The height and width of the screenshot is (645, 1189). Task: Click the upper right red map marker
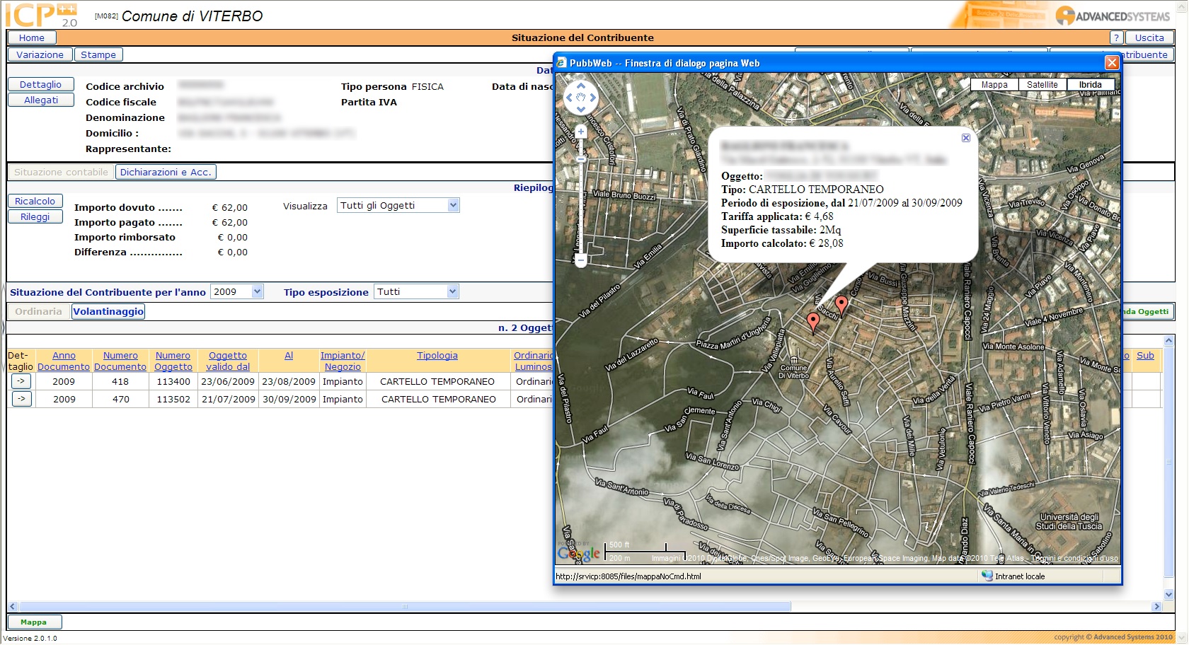click(x=841, y=304)
